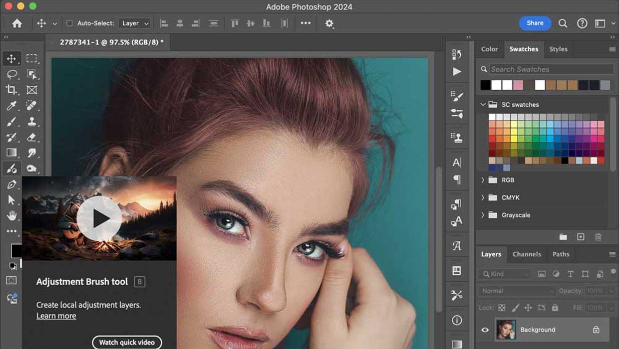
Task: Switch to the Color tab
Action: coord(489,49)
